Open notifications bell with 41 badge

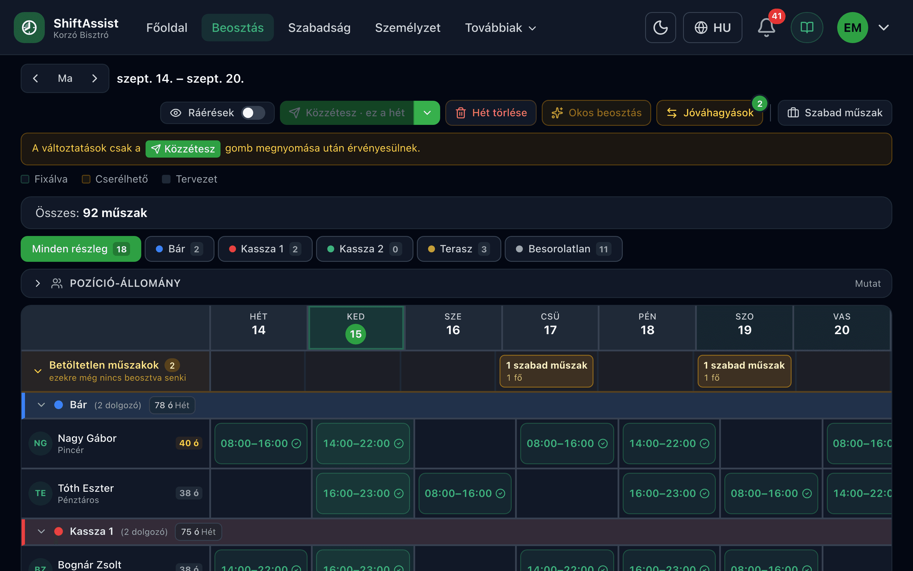click(x=767, y=28)
